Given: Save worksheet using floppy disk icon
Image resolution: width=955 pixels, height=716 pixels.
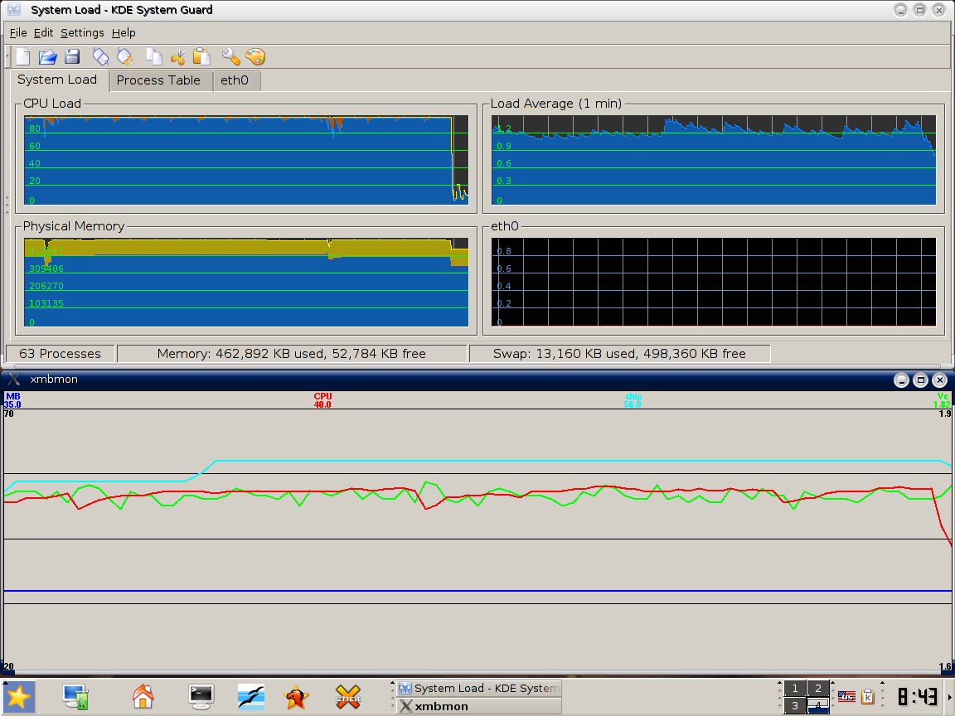Looking at the screenshot, I should (72, 56).
